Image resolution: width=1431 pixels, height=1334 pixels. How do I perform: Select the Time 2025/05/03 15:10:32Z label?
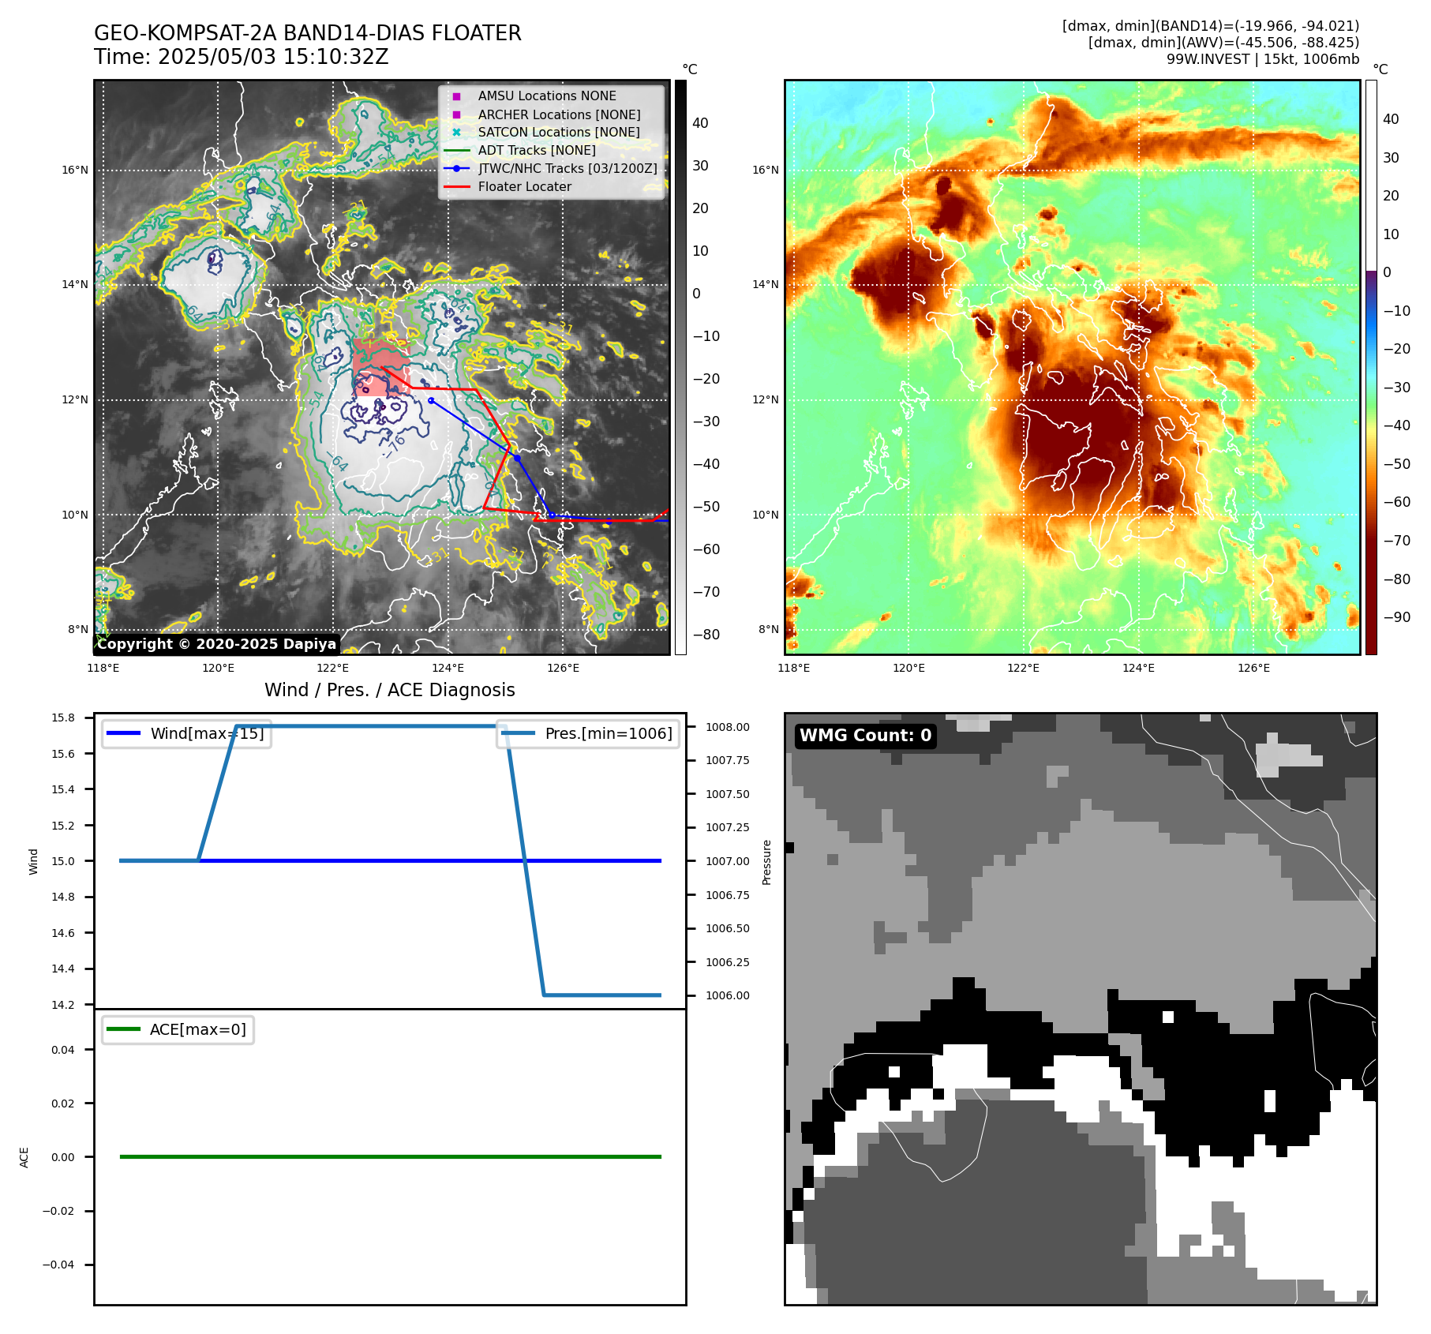[x=242, y=58]
